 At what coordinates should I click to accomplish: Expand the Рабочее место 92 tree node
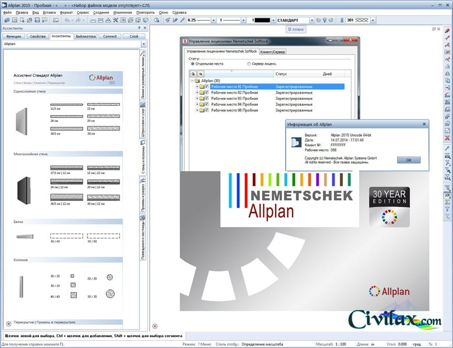click(197, 93)
